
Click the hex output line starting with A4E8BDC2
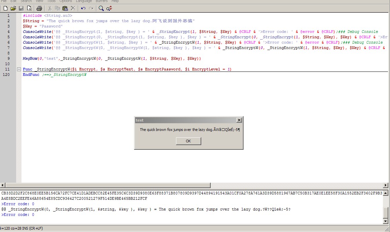[x=74, y=199]
